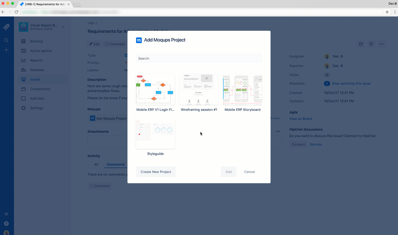The width and height of the screenshot is (398, 235).
Task: Click the plus icon to create new issue
Action: 6,50
